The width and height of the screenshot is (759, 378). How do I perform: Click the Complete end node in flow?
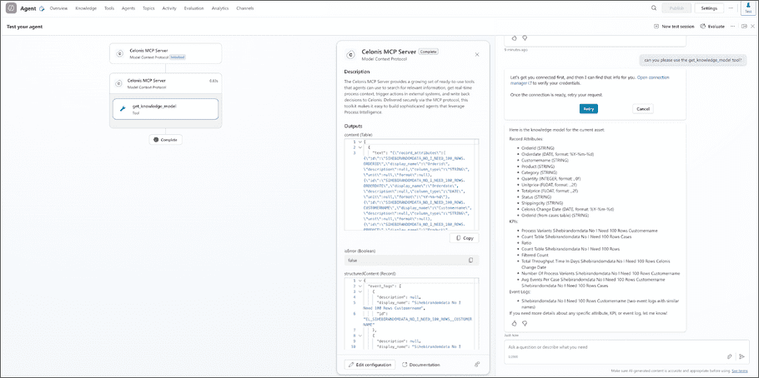point(165,140)
